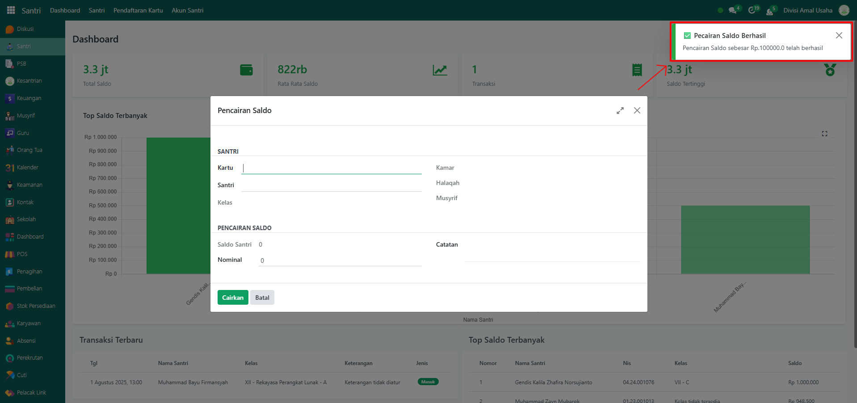Open the Santri dropdown field
The height and width of the screenshot is (403, 857).
click(x=331, y=185)
